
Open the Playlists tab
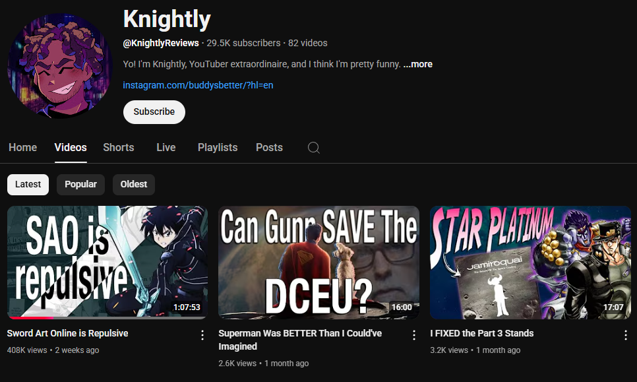point(218,148)
